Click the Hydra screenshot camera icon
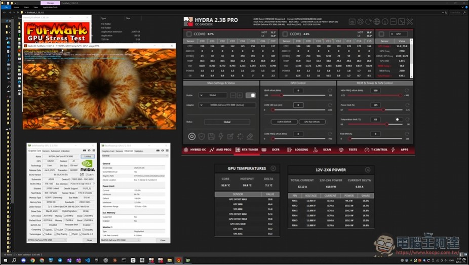The height and width of the screenshot is (265, 469). pyautogui.click(x=352, y=22)
